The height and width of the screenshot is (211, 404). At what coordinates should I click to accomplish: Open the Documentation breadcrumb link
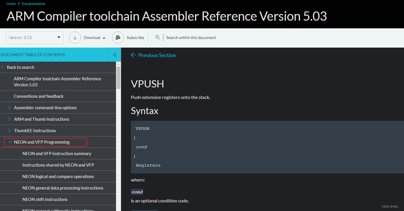(33, 4)
